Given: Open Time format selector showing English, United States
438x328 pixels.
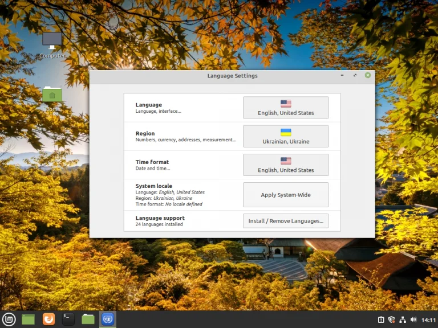Looking at the screenshot, I should tap(286, 165).
